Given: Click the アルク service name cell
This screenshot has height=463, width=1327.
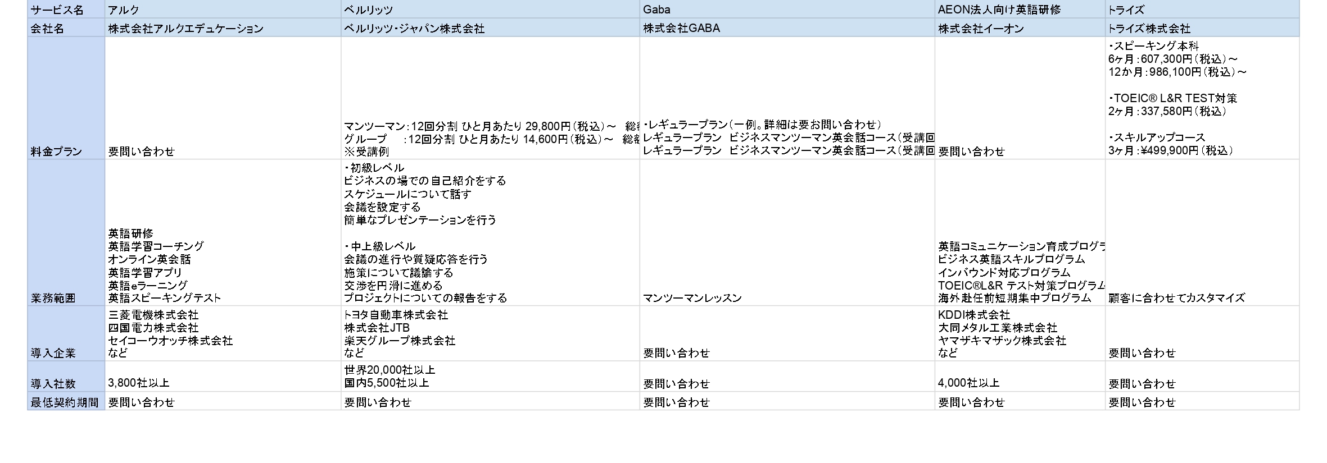Looking at the screenshot, I should point(223,10).
